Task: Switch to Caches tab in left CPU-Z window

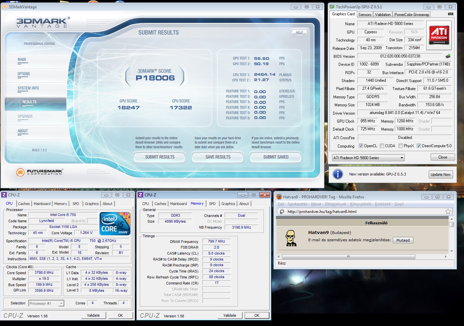Action: tap(24, 204)
